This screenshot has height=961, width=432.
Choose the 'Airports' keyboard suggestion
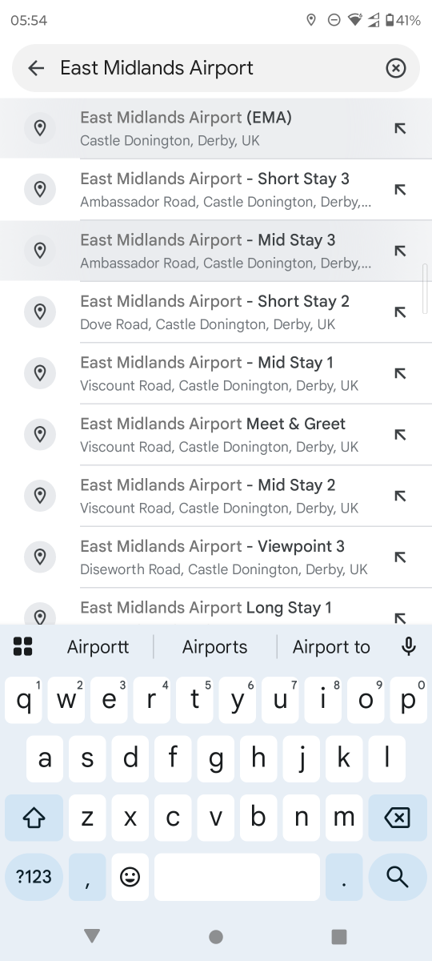pyautogui.click(x=215, y=647)
